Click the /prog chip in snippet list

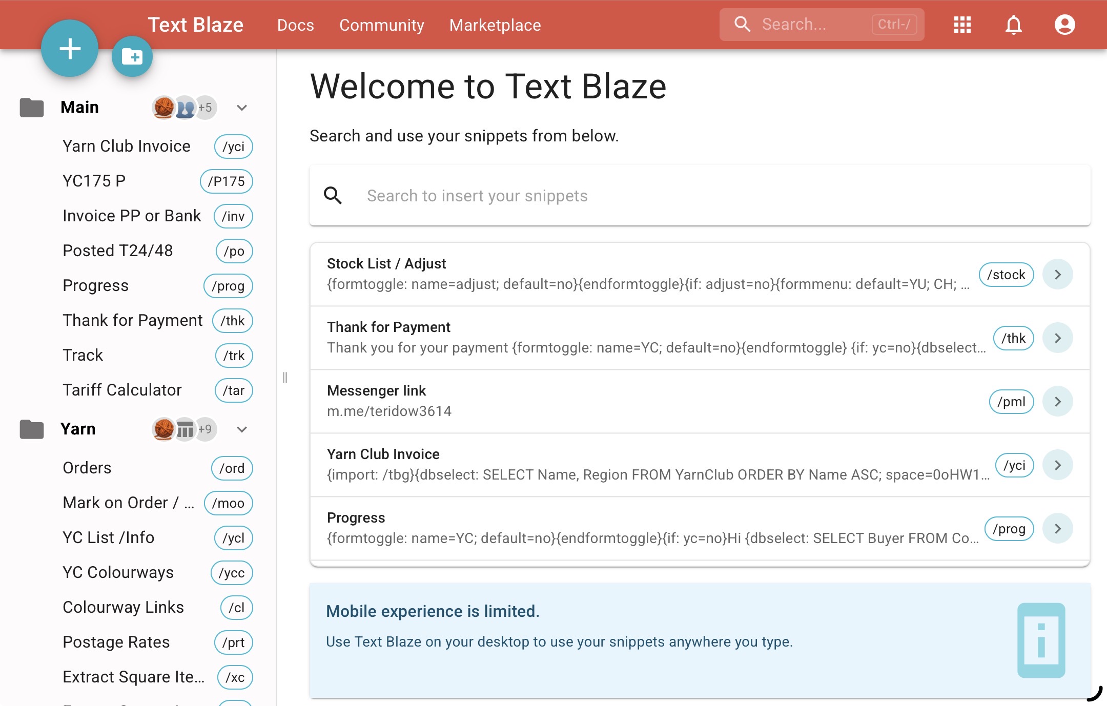point(1009,529)
